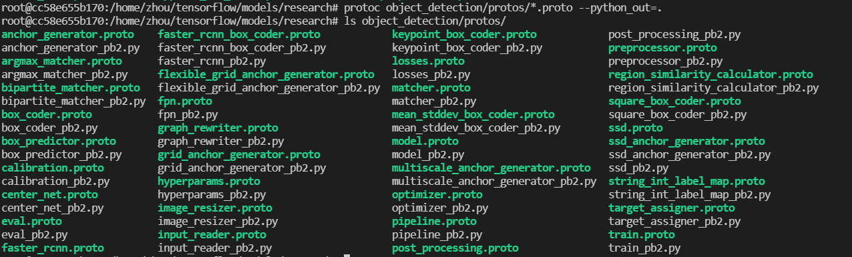Click multiscale_anchor_generator_pb2.py listing
Screen dimensions: 852x257
click(494, 181)
